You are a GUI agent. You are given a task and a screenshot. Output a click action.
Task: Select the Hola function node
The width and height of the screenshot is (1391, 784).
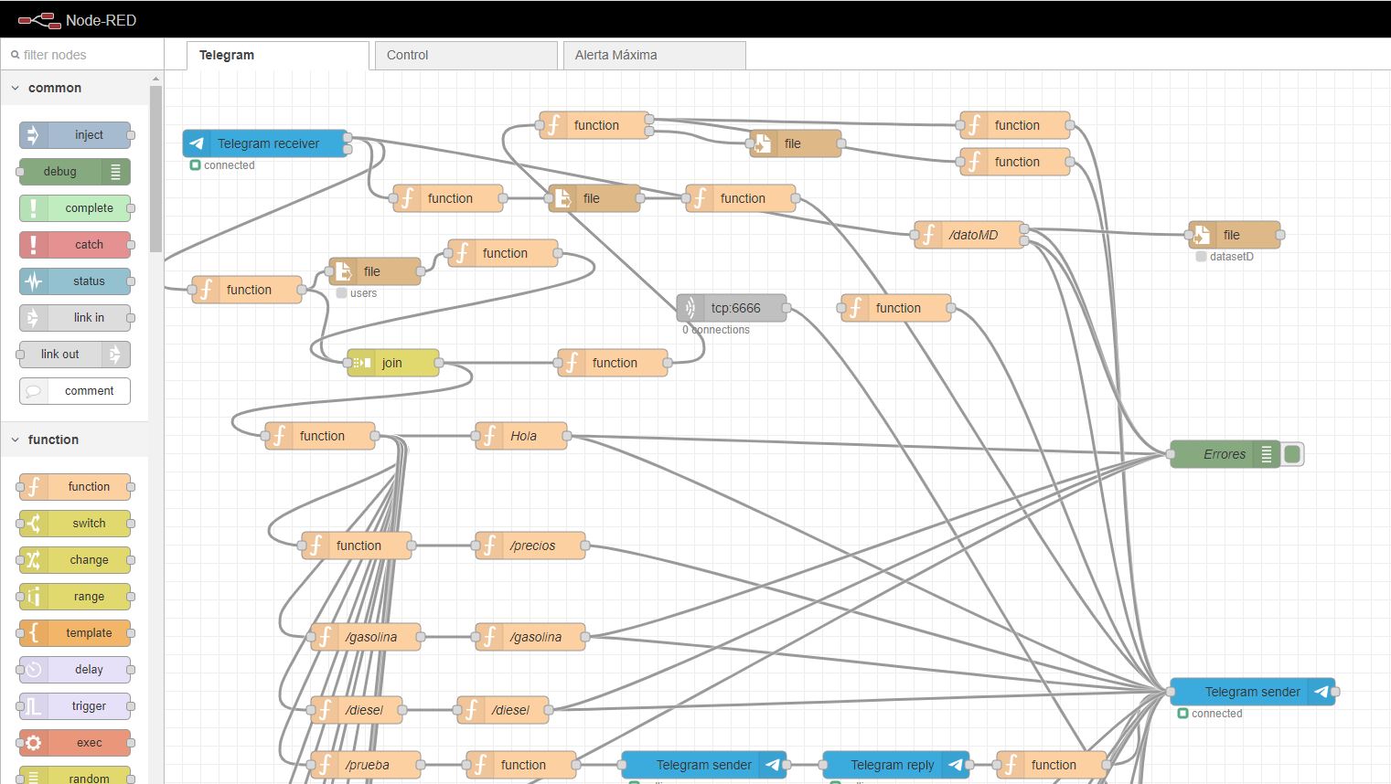pyautogui.click(x=521, y=436)
